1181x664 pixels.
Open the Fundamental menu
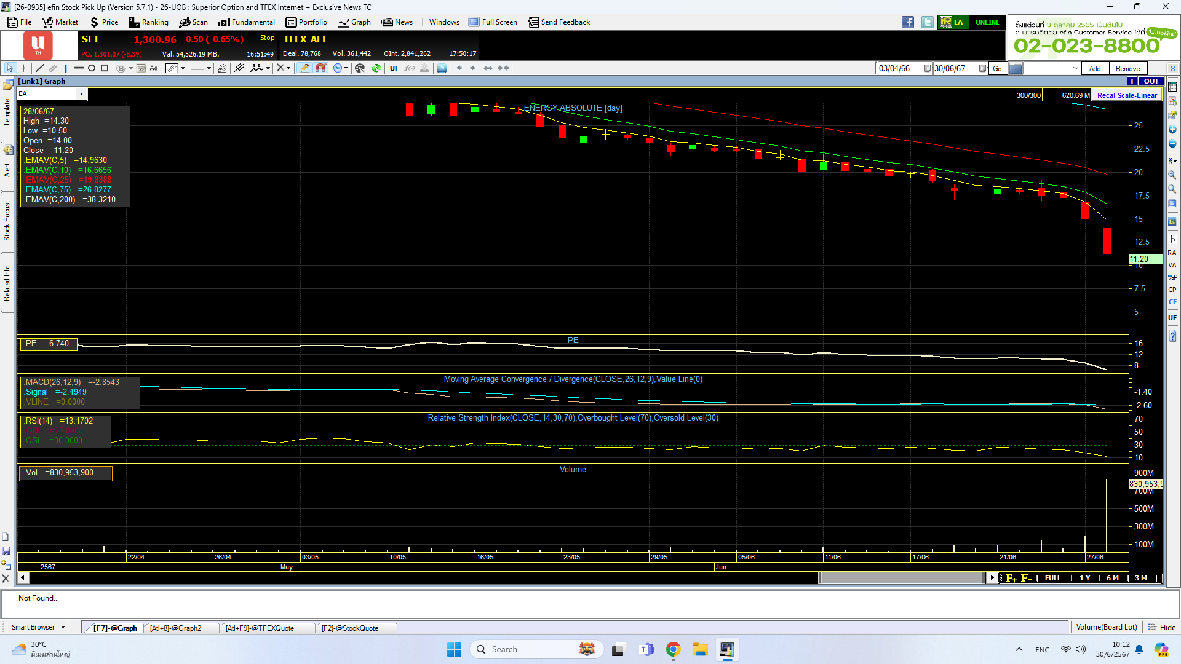pos(247,22)
